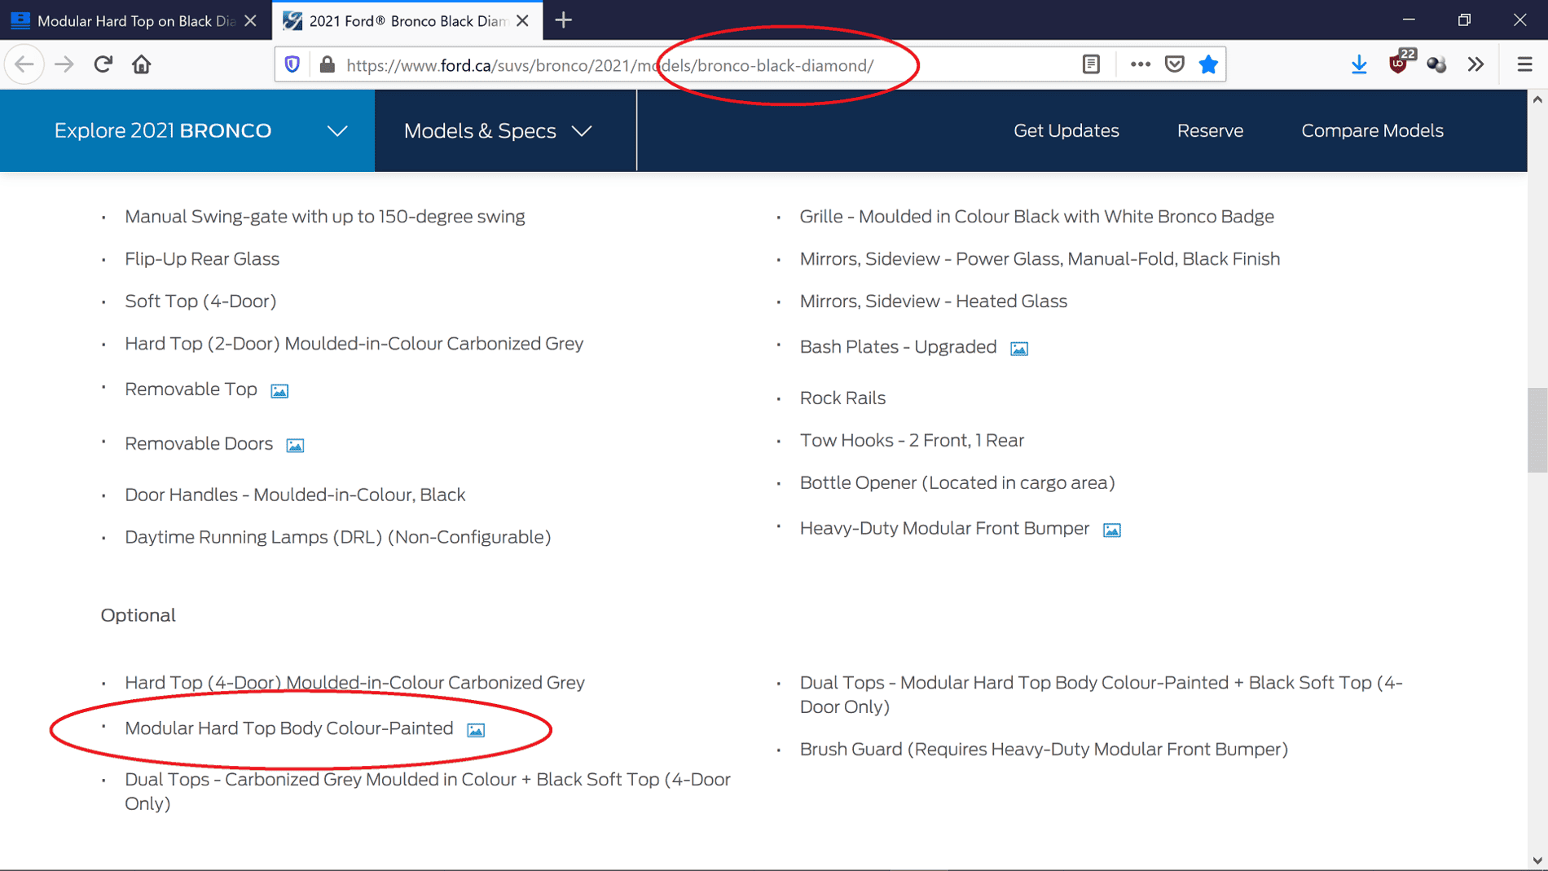1548x871 pixels.
Task: Click the scrollbar down arrow
Action: [x=1537, y=860]
